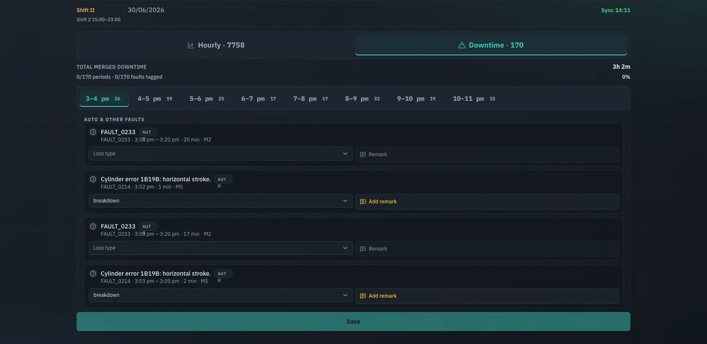This screenshot has height=344, width=707.
Task: Click the 3h 2m total downtime value
Action: (621, 67)
